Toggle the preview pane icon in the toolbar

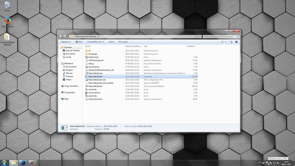coord(231,42)
